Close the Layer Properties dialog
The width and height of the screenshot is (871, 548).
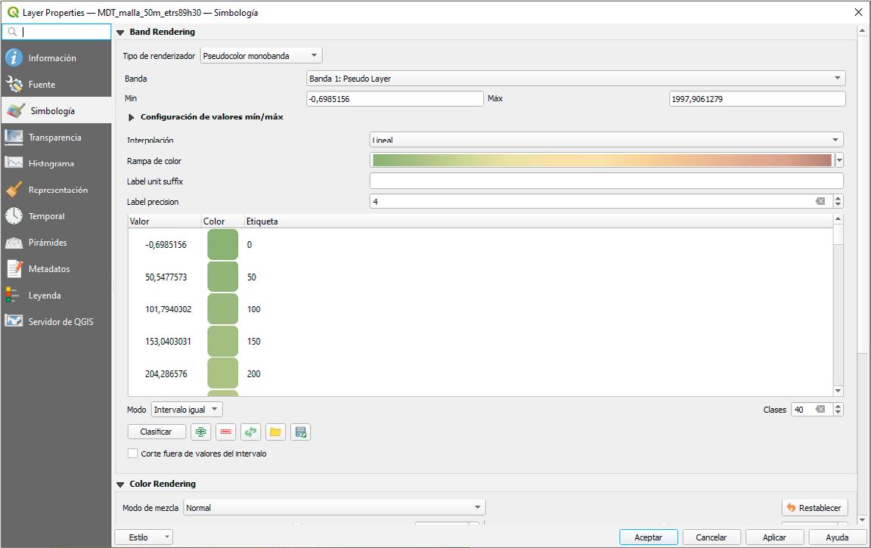pos(858,12)
